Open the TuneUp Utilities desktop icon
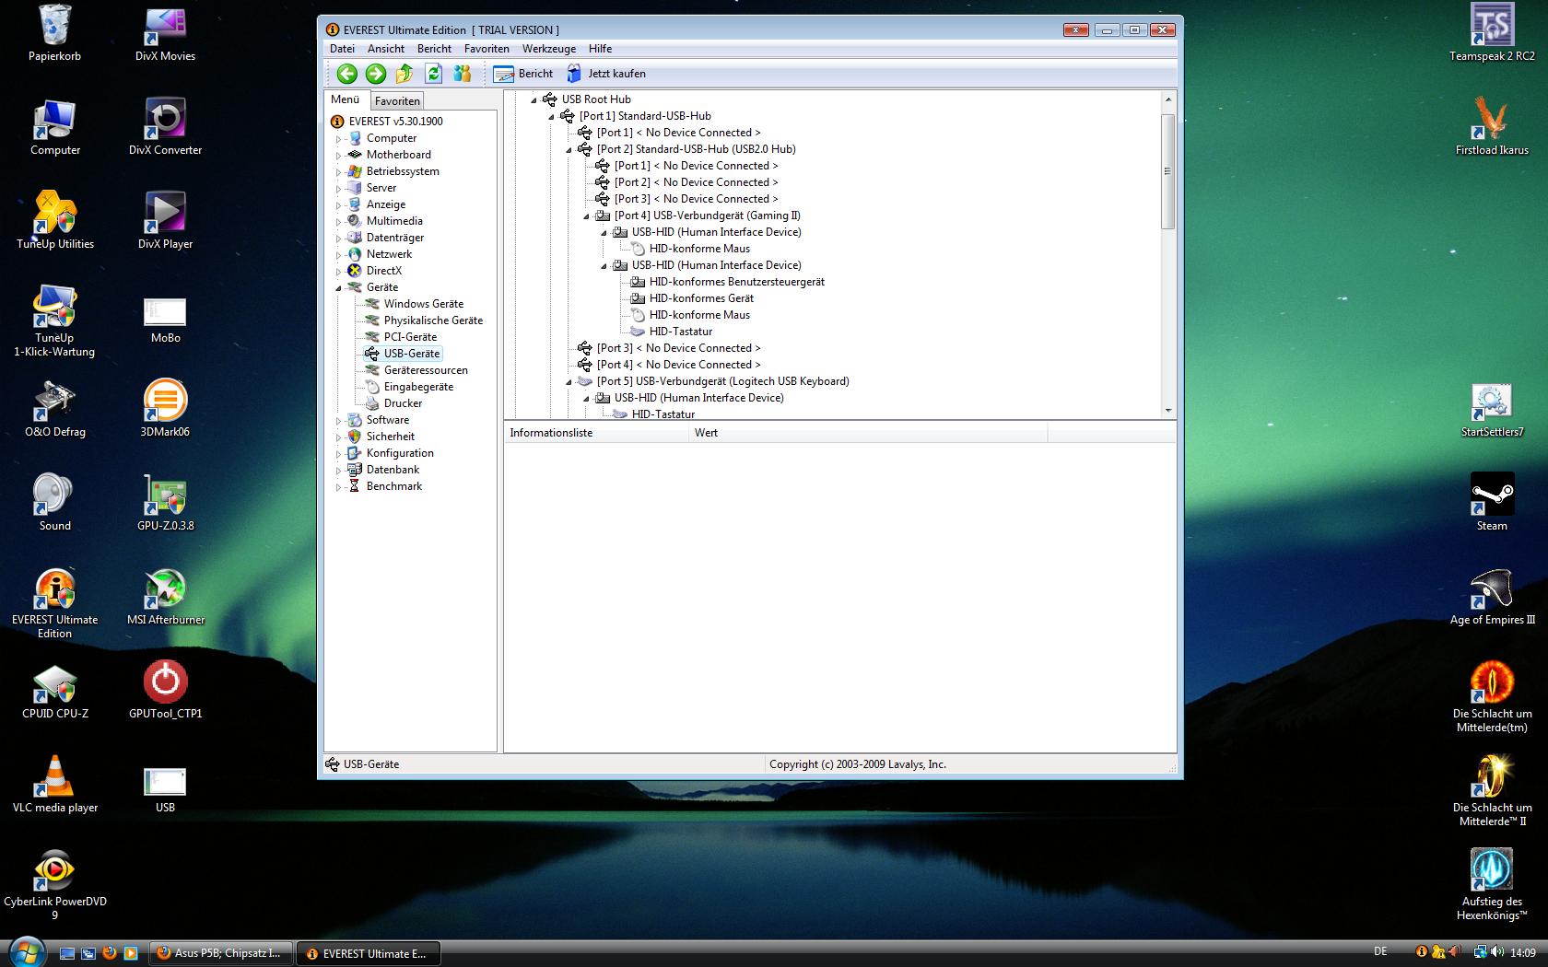 coord(54,221)
